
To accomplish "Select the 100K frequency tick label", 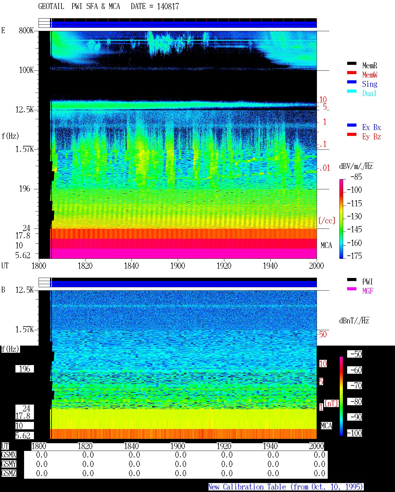I will 26,70.
